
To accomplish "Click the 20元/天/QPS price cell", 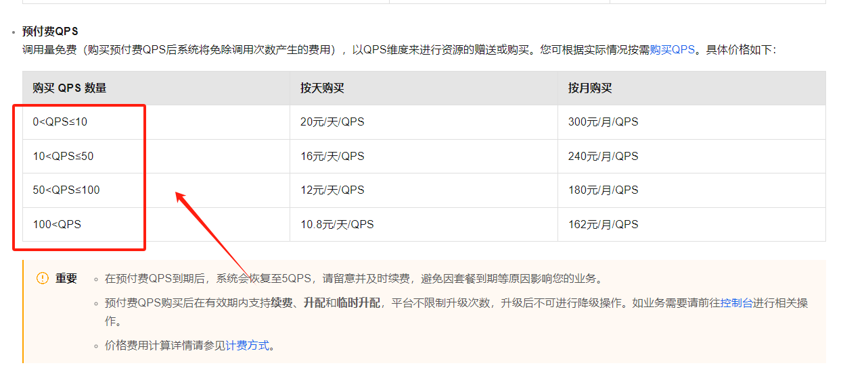I will tap(424, 122).
